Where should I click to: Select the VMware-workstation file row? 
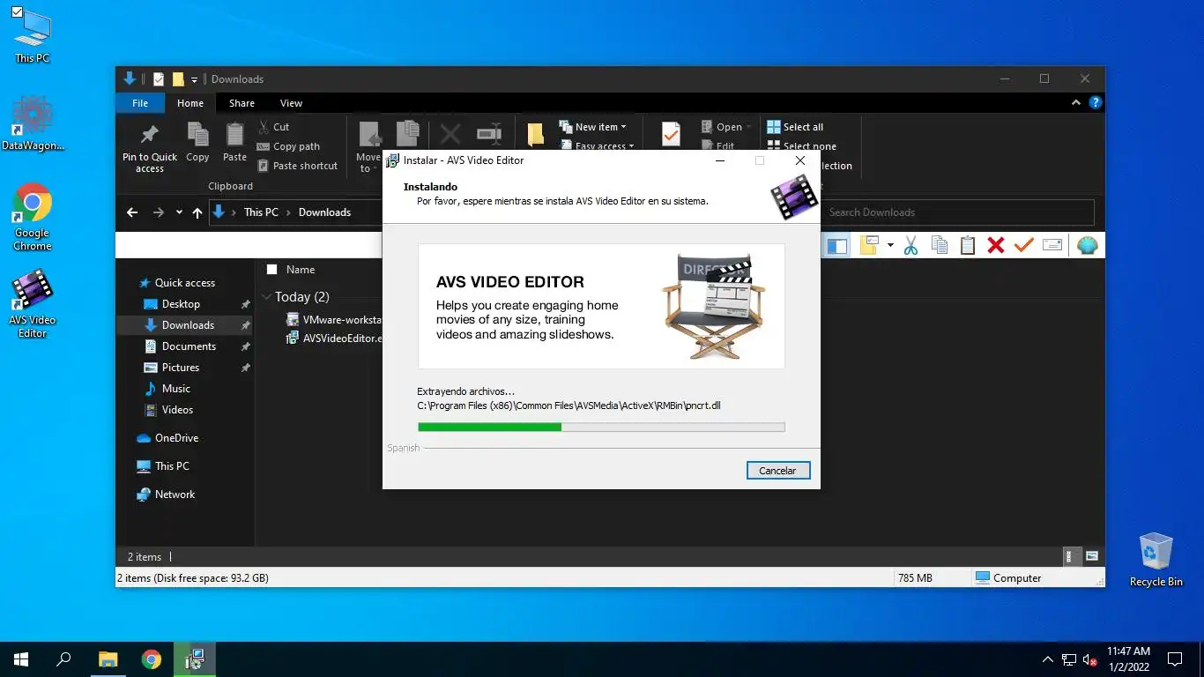(x=334, y=319)
